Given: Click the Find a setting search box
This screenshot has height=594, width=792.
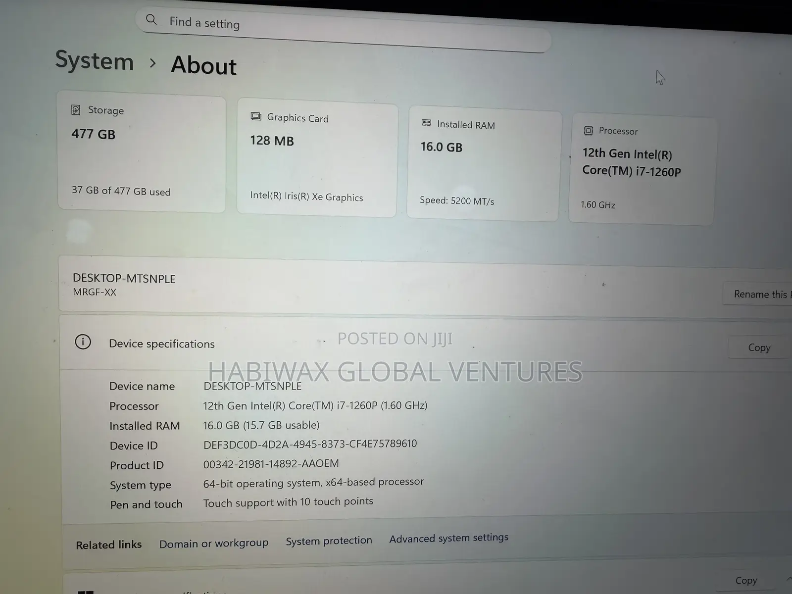Looking at the screenshot, I should [x=344, y=29].
